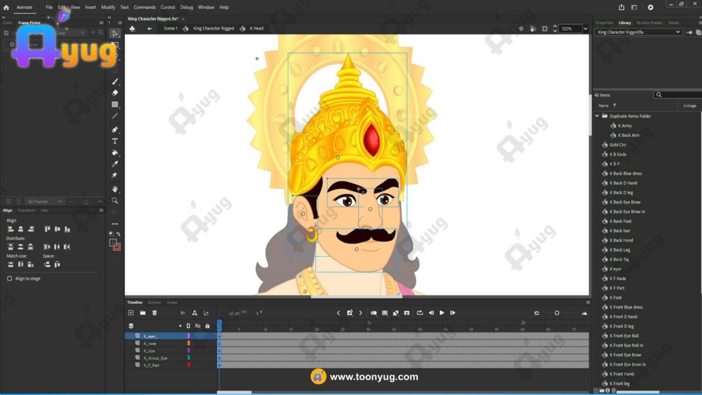Select the Rectangle tool
The width and height of the screenshot is (702, 395).
[x=115, y=105]
